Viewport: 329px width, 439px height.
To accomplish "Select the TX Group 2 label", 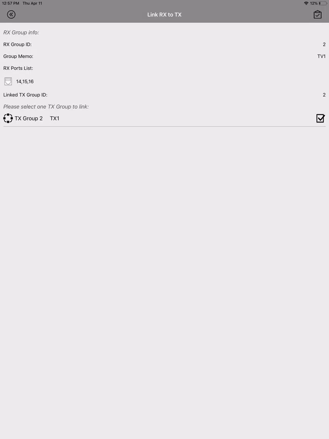I will tap(29, 118).
